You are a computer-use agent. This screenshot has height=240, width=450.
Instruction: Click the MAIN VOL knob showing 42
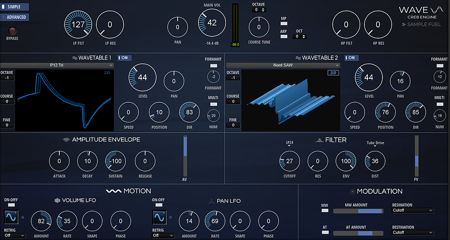pyautogui.click(x=212, y=23)
